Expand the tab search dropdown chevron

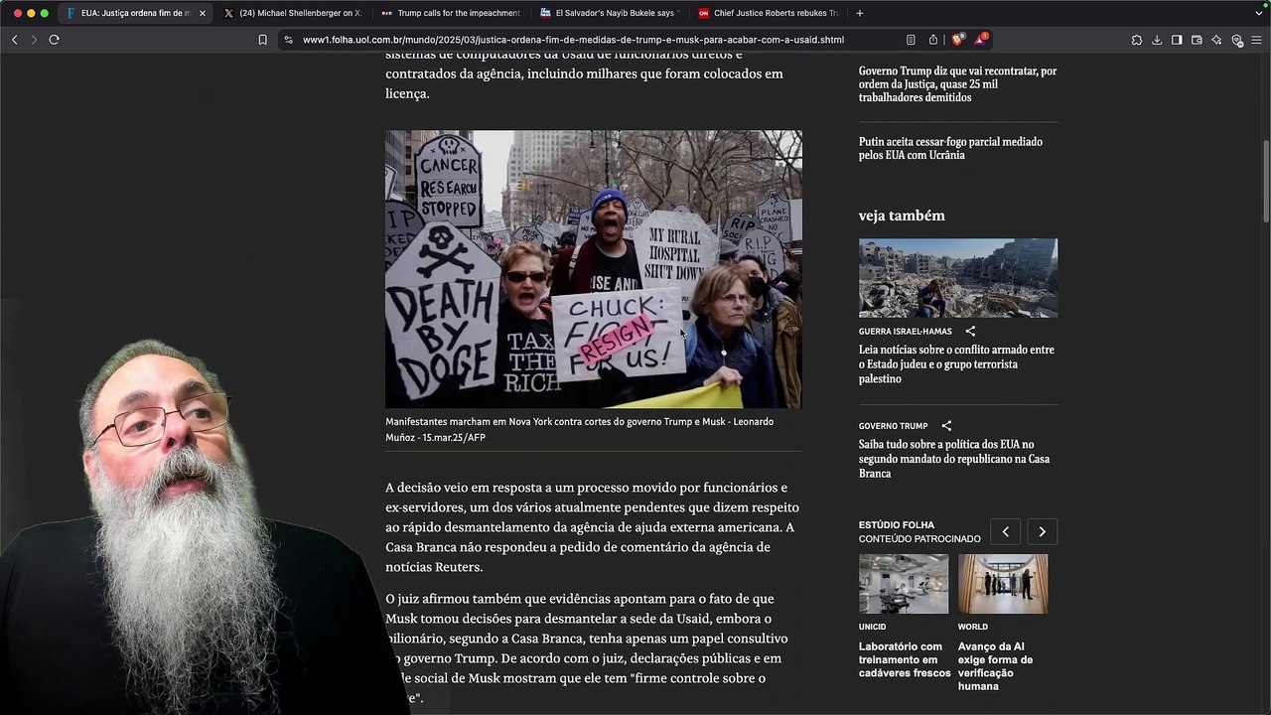pyautogui.click(x=1259, y=13)
